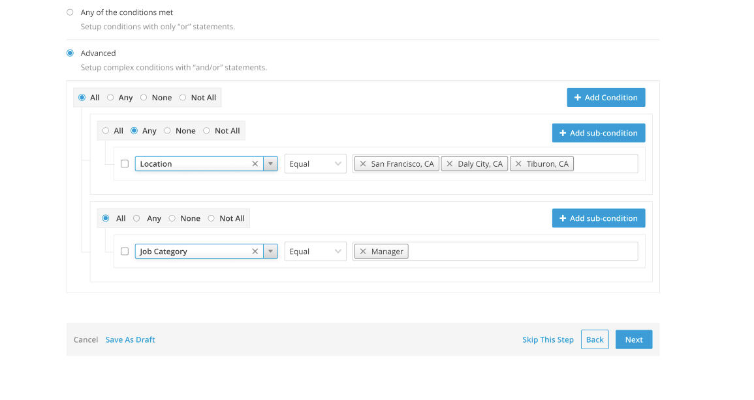Select the Advanced conditions radio button

coord(70,53)
